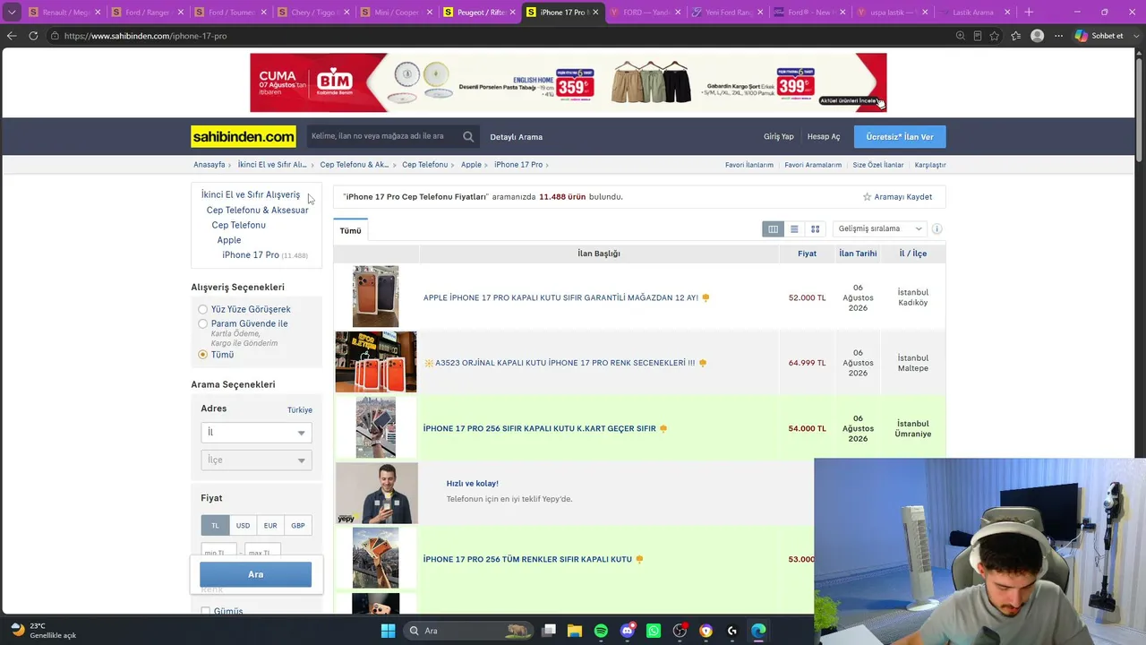This screenshot has width=1146, height=645.
Task: Check the Gümüş color checkbox
Action: coord(206,611)
